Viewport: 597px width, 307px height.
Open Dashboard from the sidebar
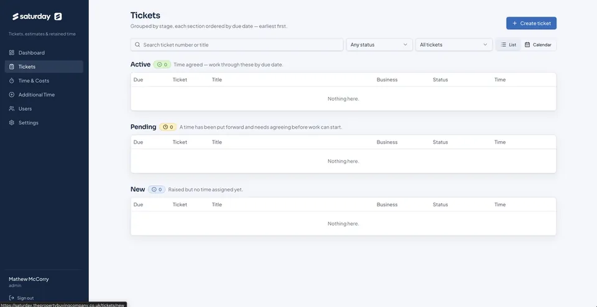coord(44,52)
